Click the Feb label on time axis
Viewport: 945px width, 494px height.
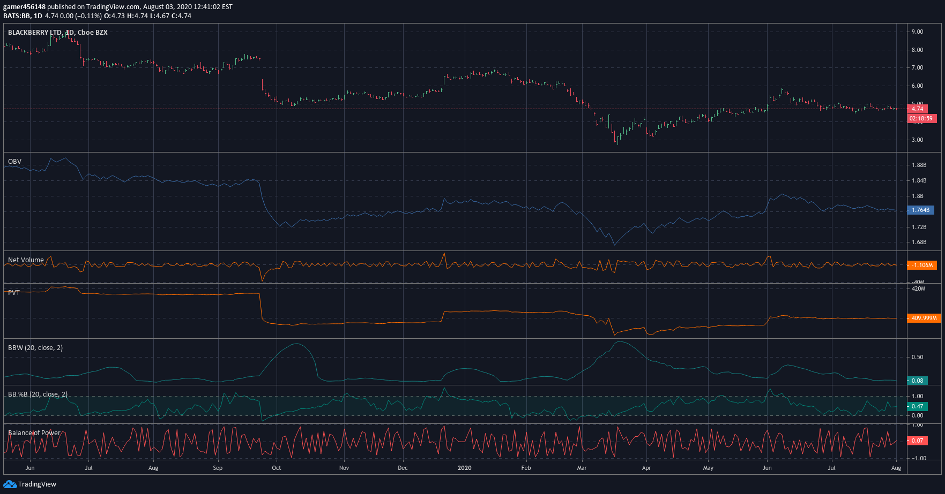526,468
